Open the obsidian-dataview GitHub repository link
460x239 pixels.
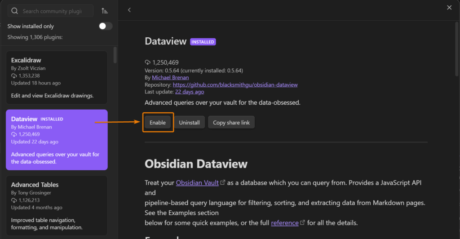[x=235, y=84]
